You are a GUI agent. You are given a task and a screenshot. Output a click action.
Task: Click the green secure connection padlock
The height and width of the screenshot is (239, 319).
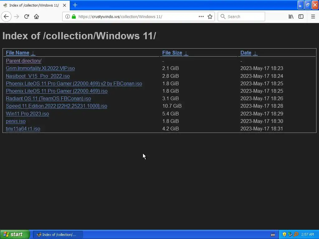[74, 17]
